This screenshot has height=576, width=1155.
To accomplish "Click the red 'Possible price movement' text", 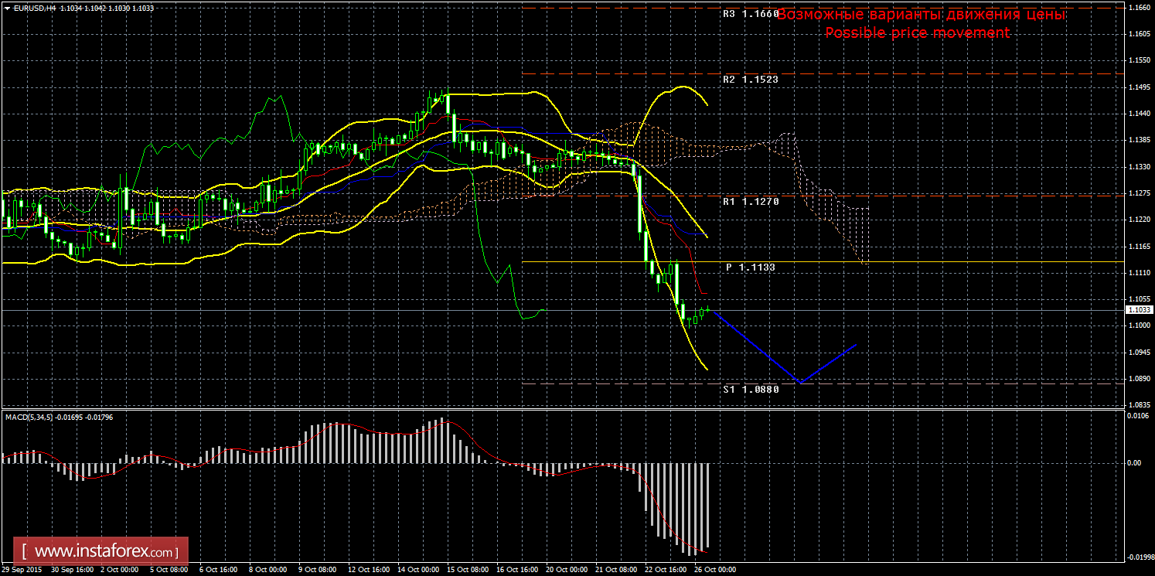I will coord(917,32).
